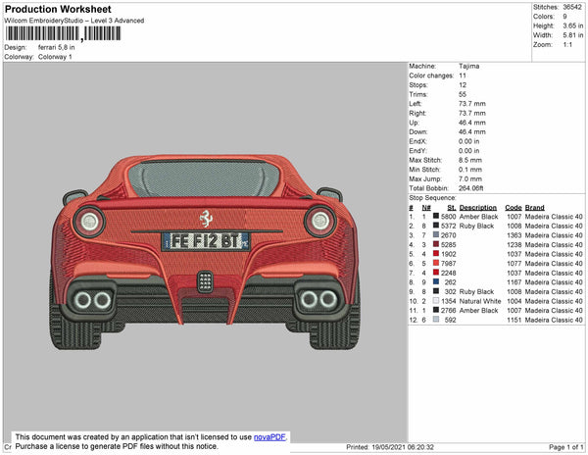The width and height of the screenshot is (588, 455).
Task: Click the design name 'ferrari 5,8 in'
Action: click(56, 48)
